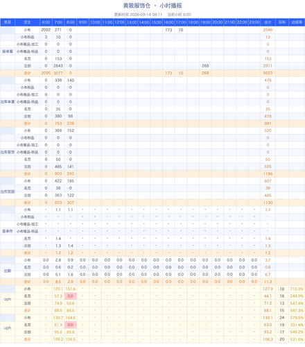Click the 出勤 total value 11.3
Viewport: 305px width, 347px height.
[268, 282]
